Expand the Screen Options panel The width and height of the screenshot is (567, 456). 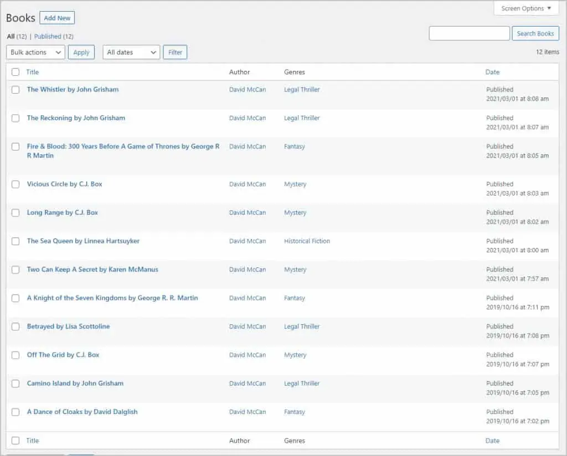point(525,8)
